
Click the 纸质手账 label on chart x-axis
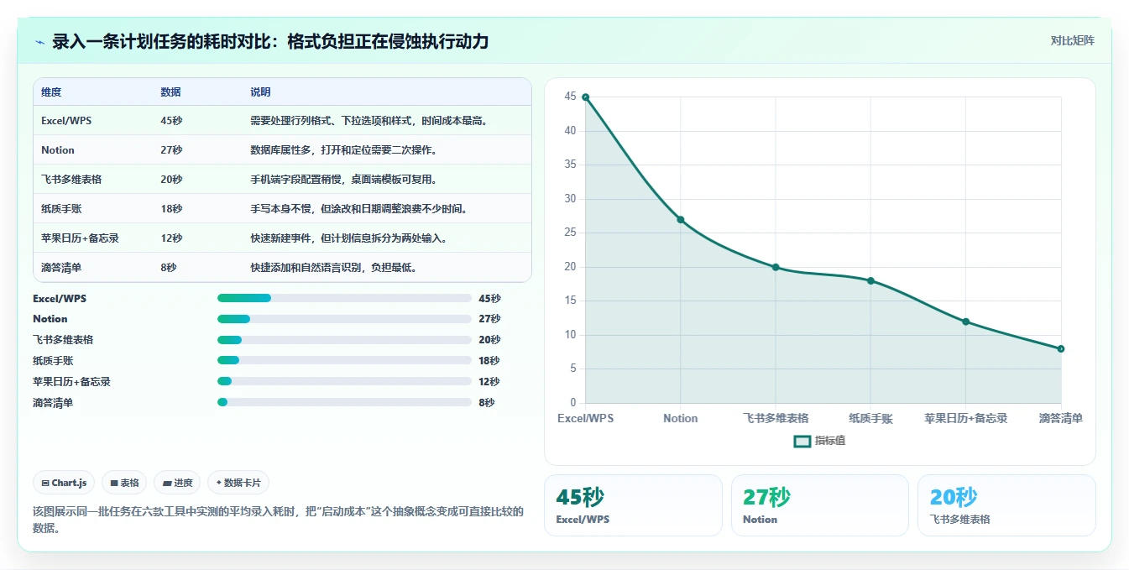870,418
